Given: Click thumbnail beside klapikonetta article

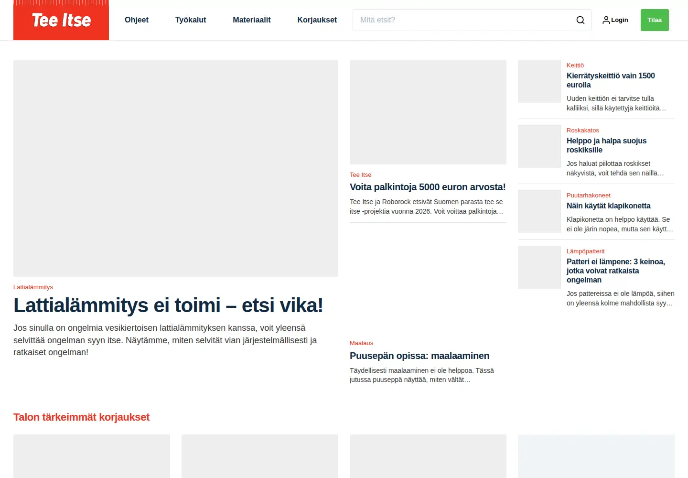Looking at the screenshot, I should coord(539,211).
